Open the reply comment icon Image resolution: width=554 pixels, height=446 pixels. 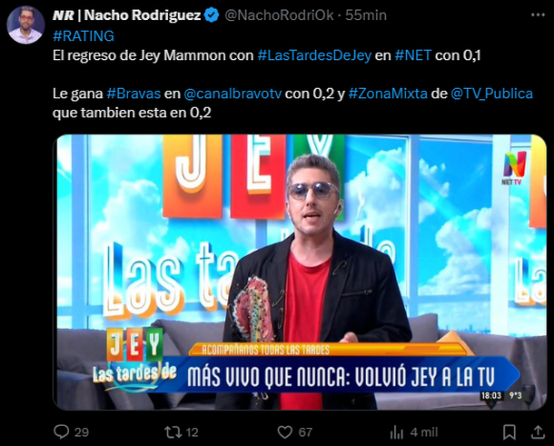click(61, 431)
